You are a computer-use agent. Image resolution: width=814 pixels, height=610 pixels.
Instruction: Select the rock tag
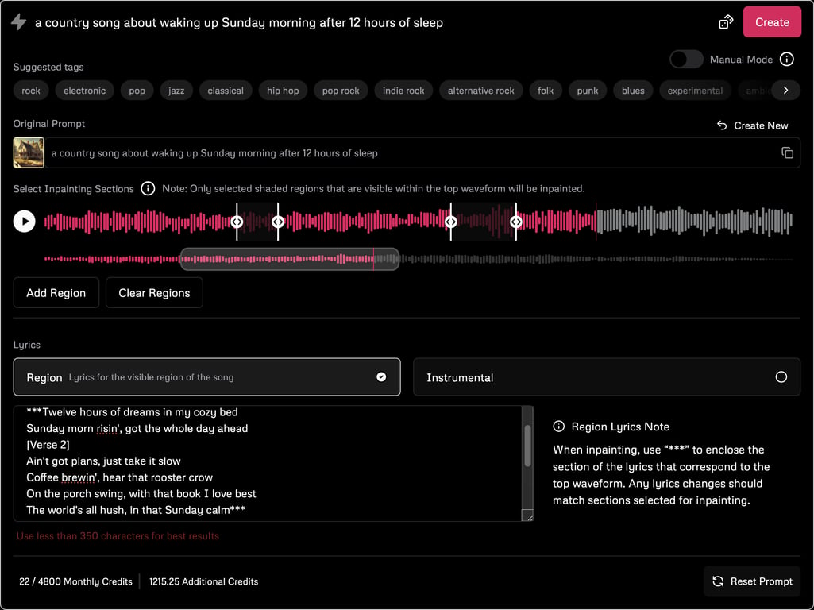(x=31, y=91)
